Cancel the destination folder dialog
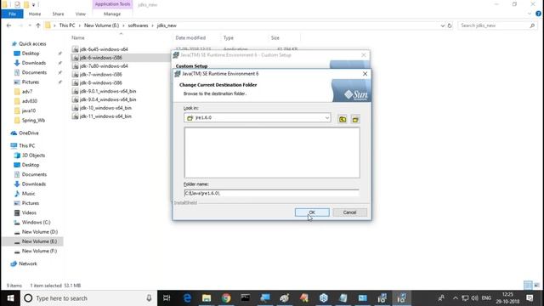544x306 pixels. click(349, 212)
